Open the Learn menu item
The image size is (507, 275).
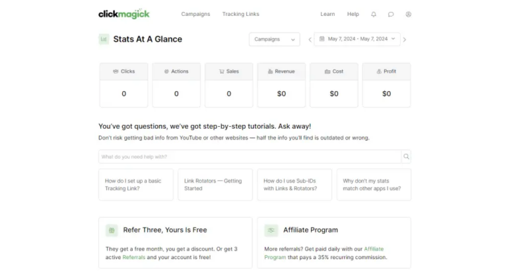[x=327, y=14]
